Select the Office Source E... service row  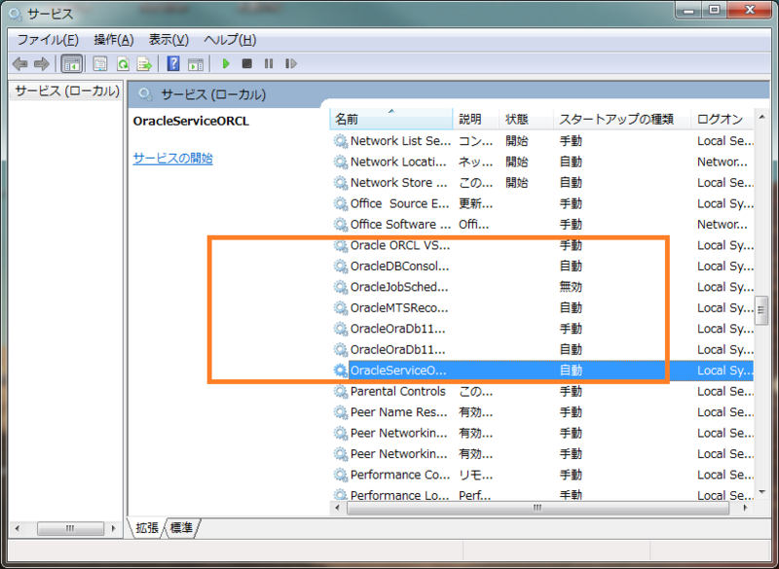(x=543, y=203)
